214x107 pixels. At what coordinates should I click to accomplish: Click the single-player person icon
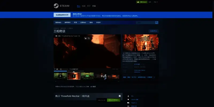[x=128, y=96]
